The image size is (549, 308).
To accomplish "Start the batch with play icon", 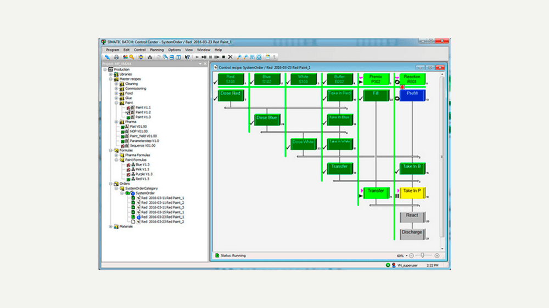I will [x=197, y=57].
